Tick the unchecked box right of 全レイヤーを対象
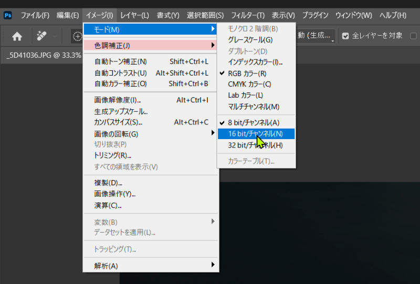Image resolution: width=420 pixels, height=284 pixels. pyautogui.click(x=413, y=36)
